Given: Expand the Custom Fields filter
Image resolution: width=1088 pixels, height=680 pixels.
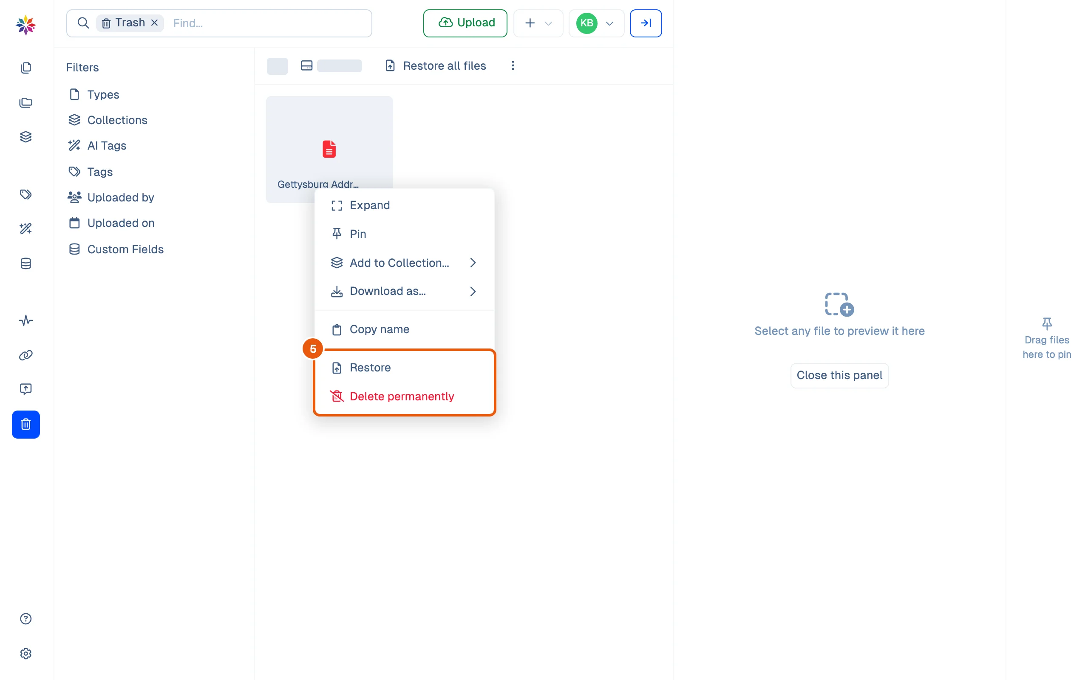Looking at the screenshot, I should click(116, 249).
